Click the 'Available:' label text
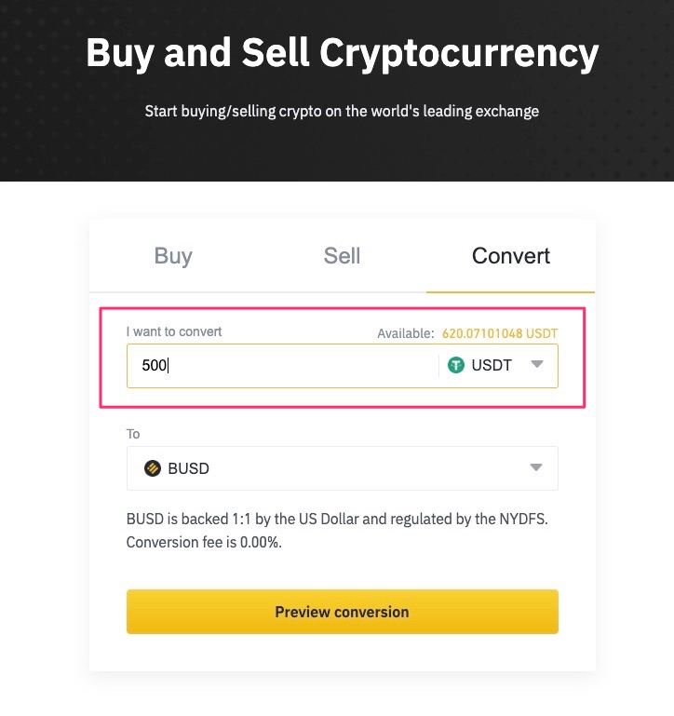 click(x=405, y=333)
